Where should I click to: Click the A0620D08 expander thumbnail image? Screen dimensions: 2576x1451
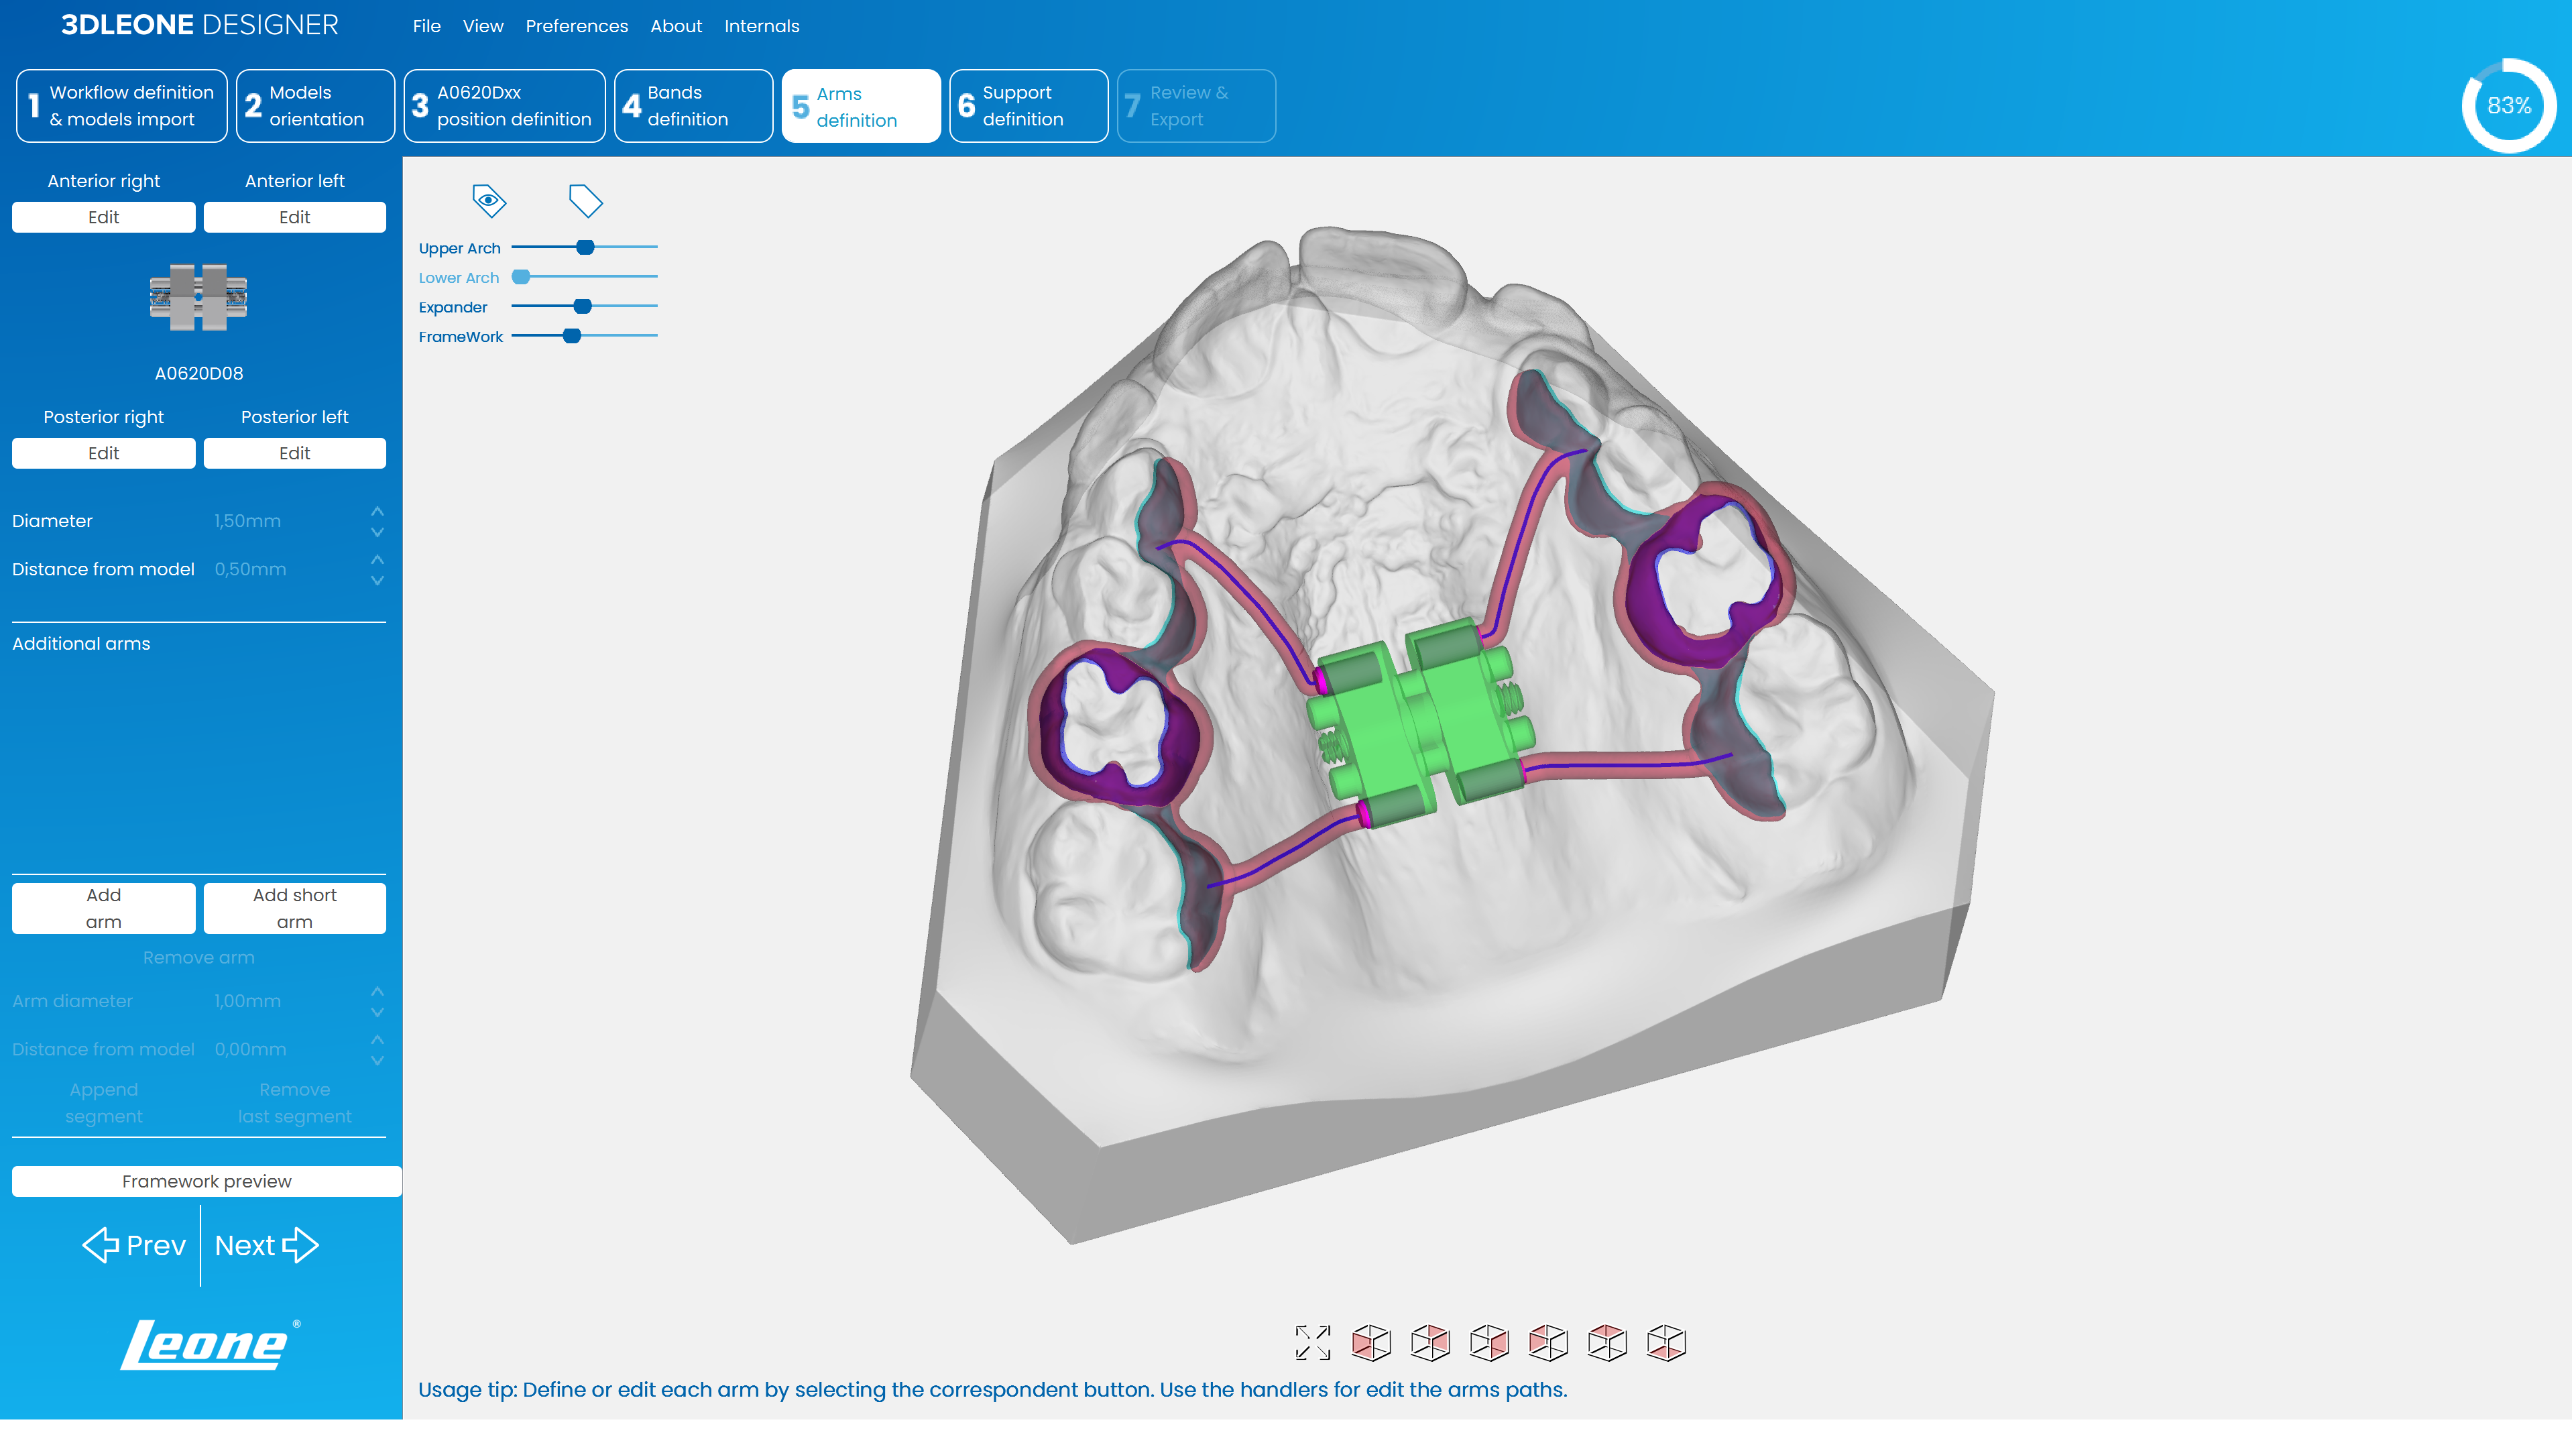(x=198, y=297)
